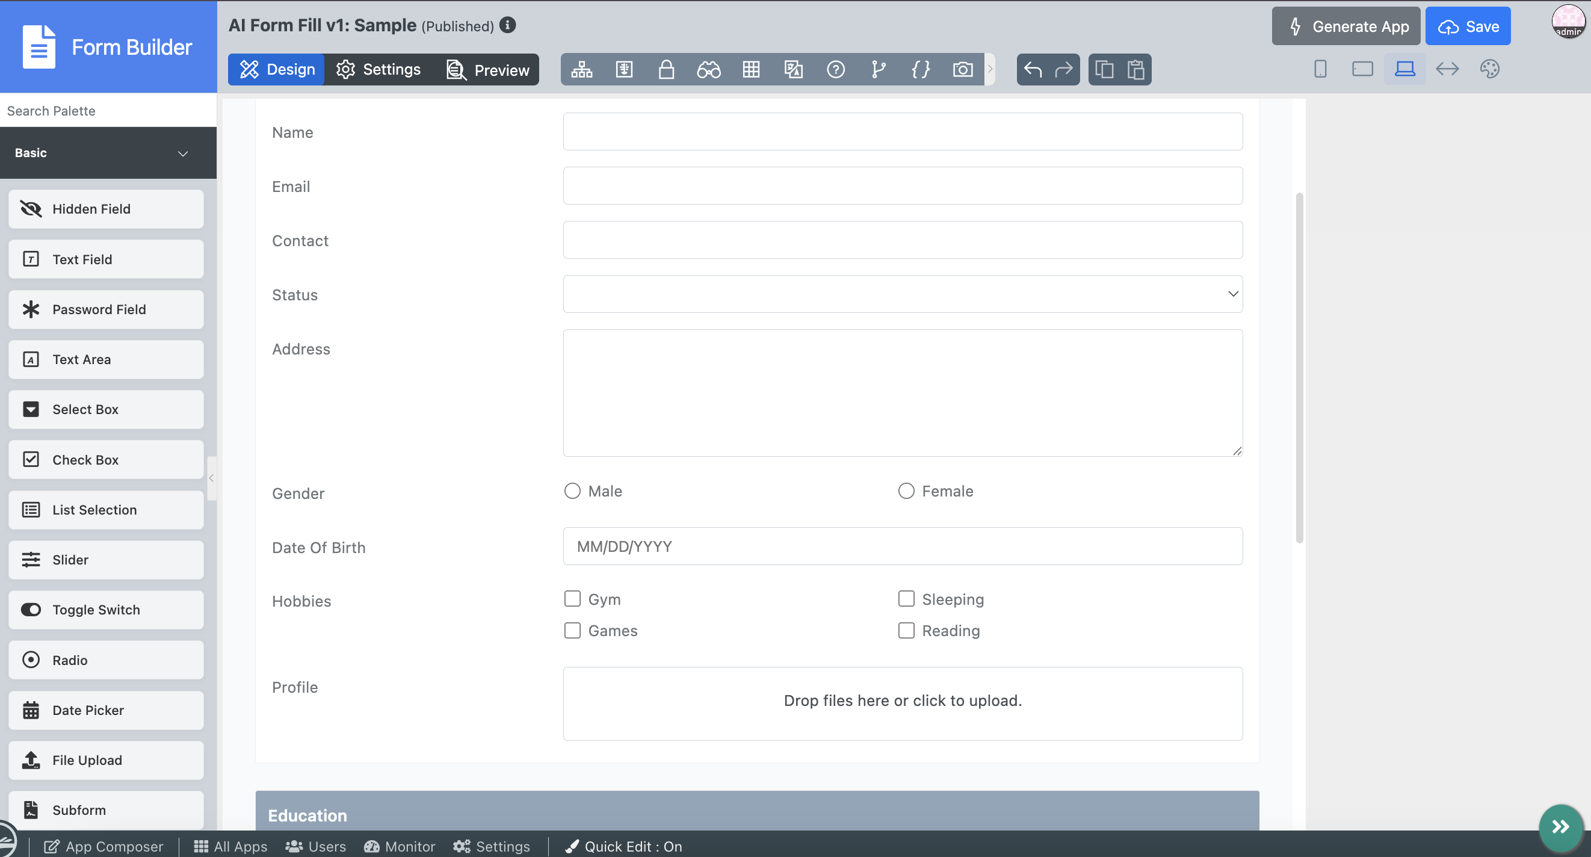This screenshot has width=1591, height=857.
Task: Check the Reading hobby checkbox
Action: point(906,630)
